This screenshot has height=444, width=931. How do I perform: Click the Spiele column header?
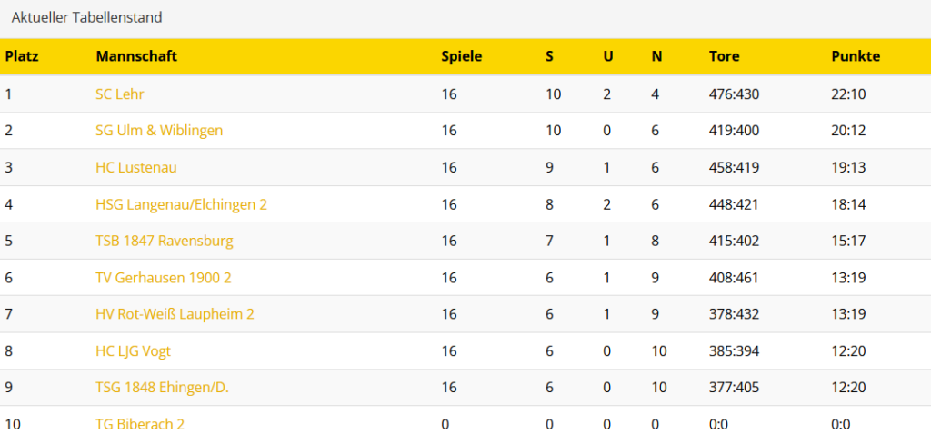tap(462, 56)
